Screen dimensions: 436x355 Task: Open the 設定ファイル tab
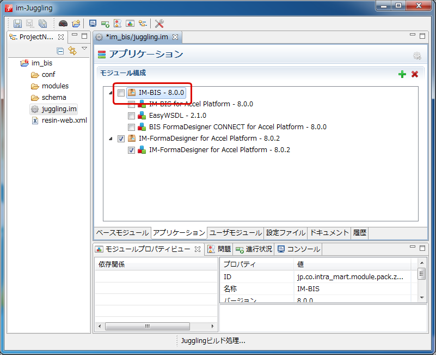coord(286,233)
